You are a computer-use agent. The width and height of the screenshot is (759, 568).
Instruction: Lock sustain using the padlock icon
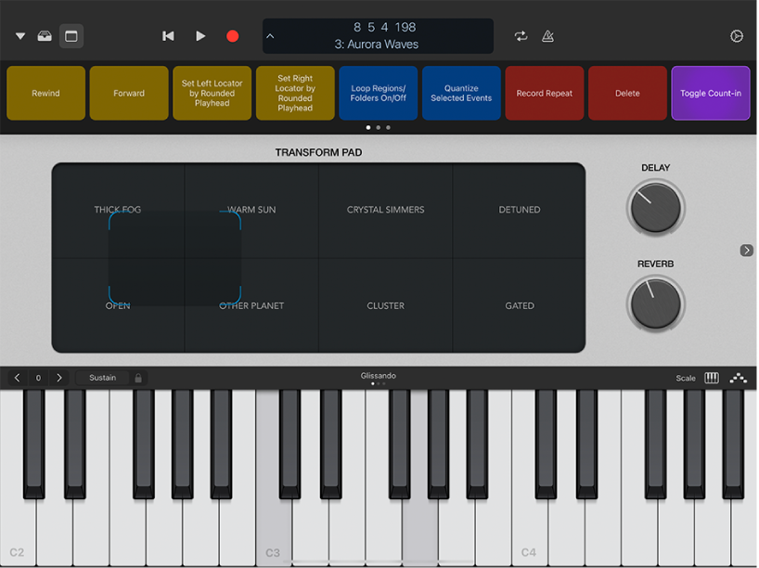[x=137, y=378]
